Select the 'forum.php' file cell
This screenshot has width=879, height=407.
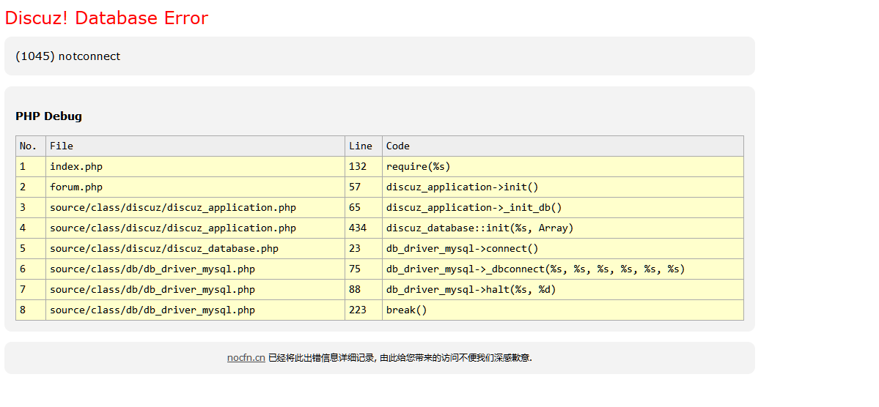(195, 187)
